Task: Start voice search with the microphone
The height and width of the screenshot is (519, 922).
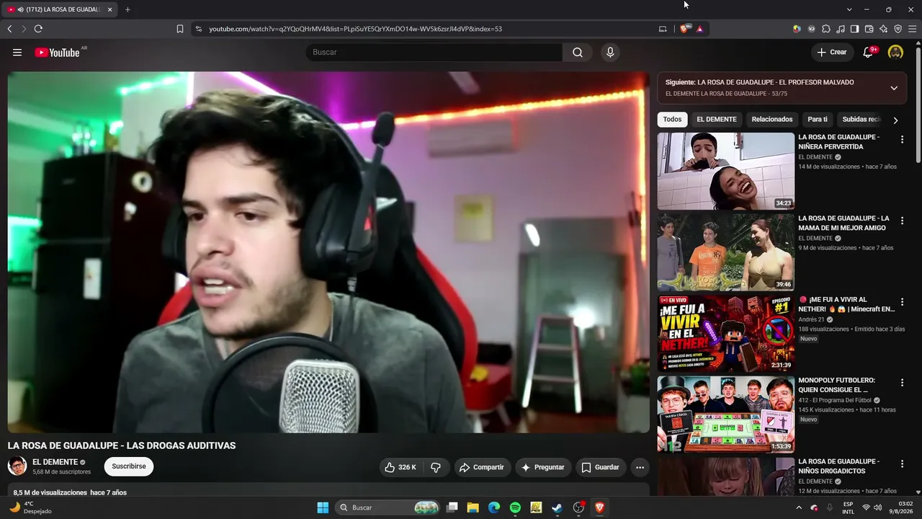Action: (x=610, y=52)
